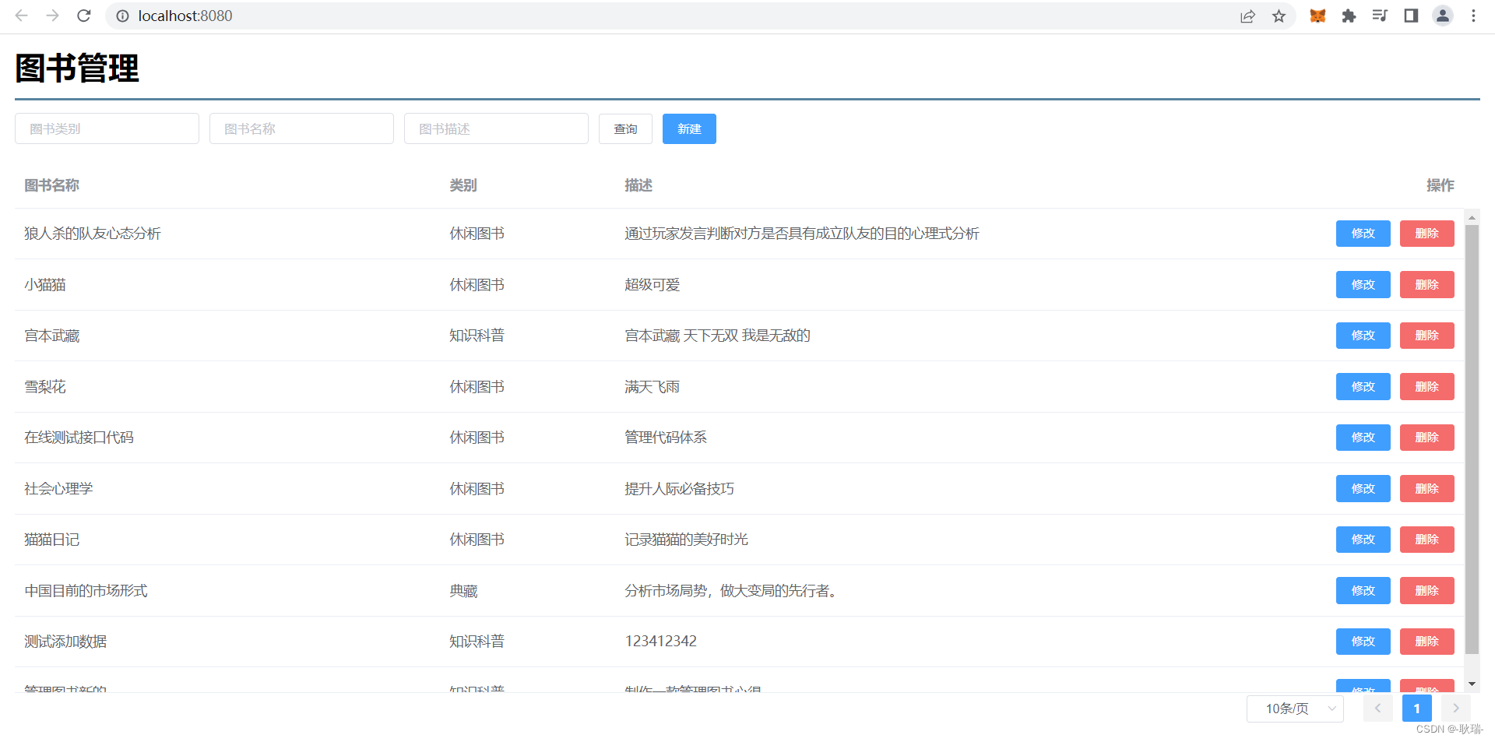Click the 图书名称 search input
Screen dimensions: 1495x742
pos(301,128)
